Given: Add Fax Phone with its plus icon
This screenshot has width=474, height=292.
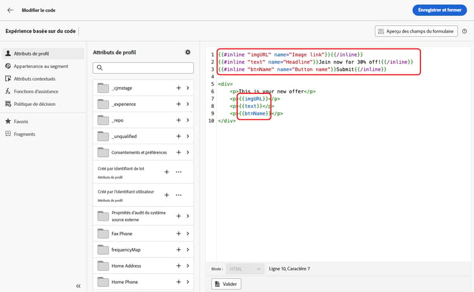Looking at the screenshot, I should tap(179, 233).
